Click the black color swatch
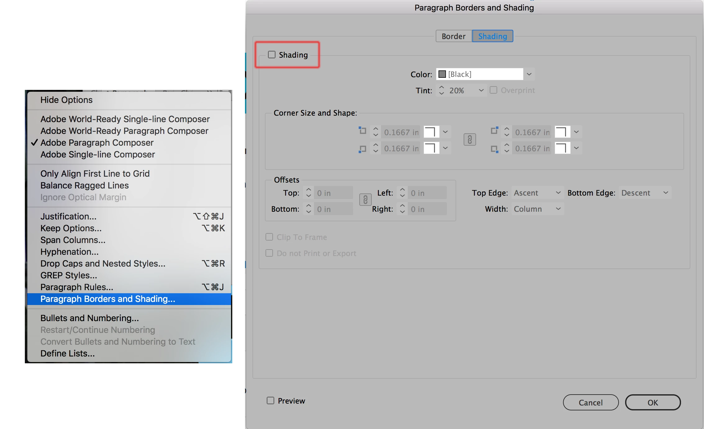 pyautogui.click(x=442, y=74)
